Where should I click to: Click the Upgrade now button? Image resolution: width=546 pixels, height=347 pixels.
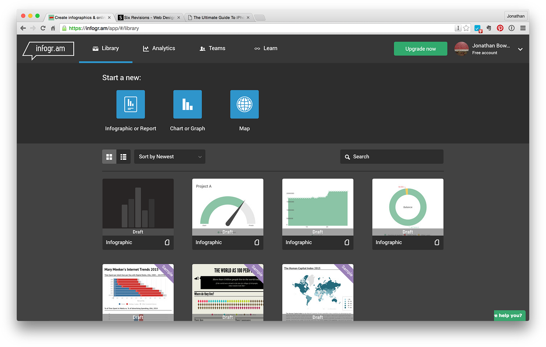(420, 49)
